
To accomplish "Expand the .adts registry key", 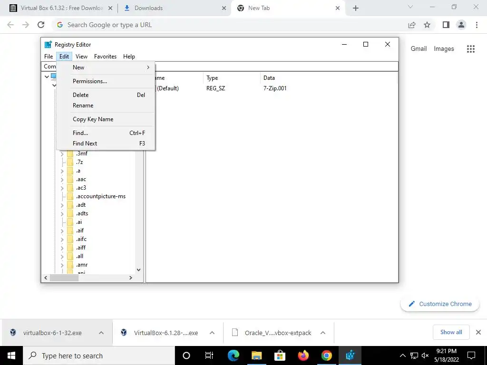I will tap(62, 214).
